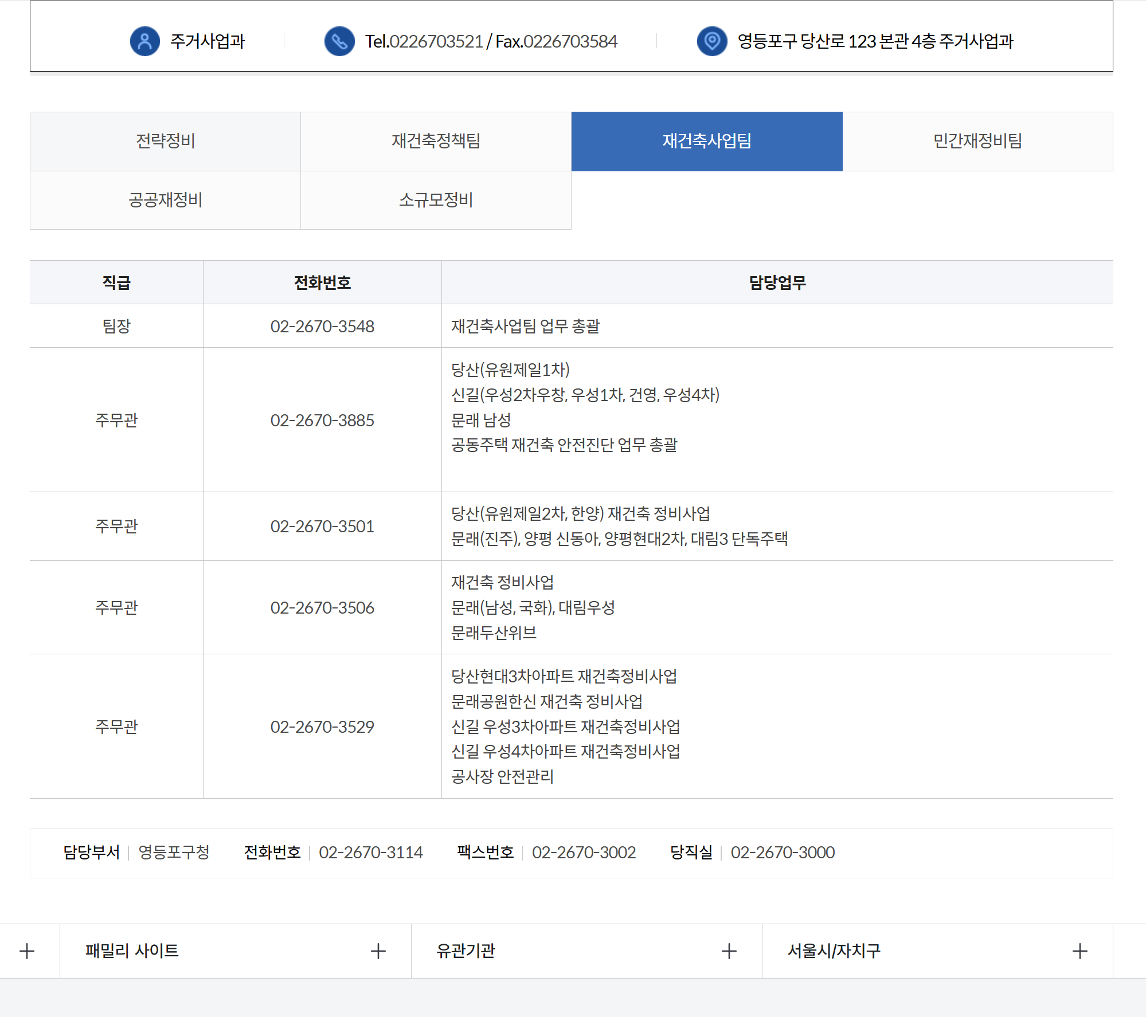Open the 공공재정비 tab
The height and width of the screenshot is (1017, 1146).
pos(165,200)
